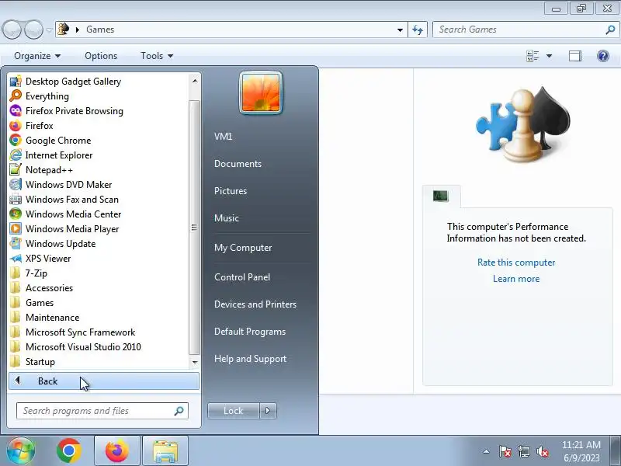Open shutdown options arrow beside Lock

click(268, 411)
